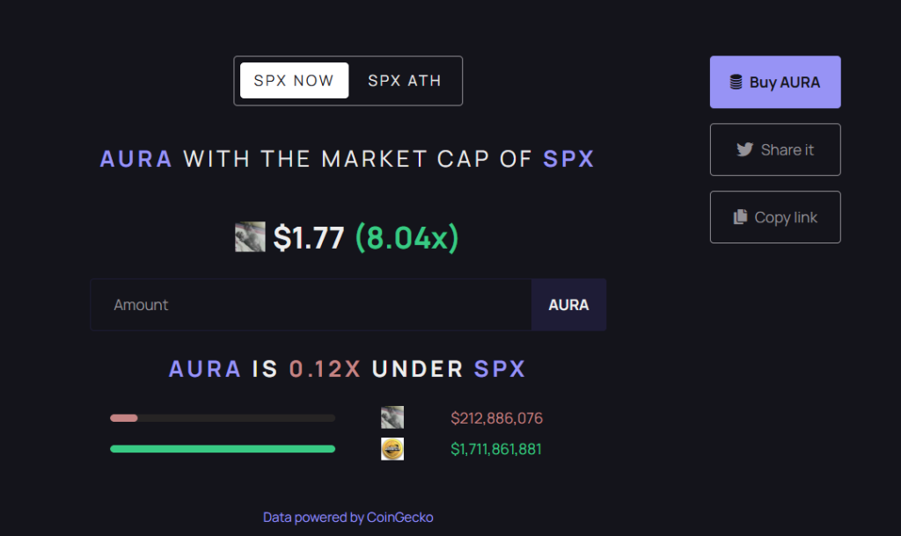
Task: Click the AURA logo in the market cap row
Action: pyautogui.click(x=392, y=418)
